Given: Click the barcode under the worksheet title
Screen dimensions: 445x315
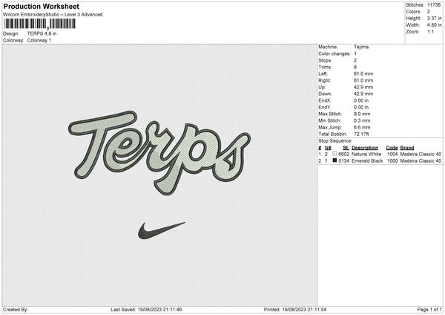Looking at the screenshot, I should click(40, 24).
